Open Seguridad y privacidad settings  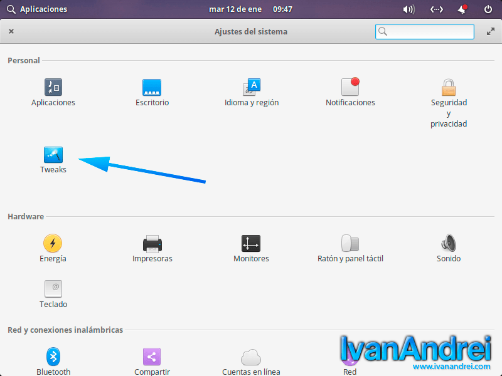point(449,87)
